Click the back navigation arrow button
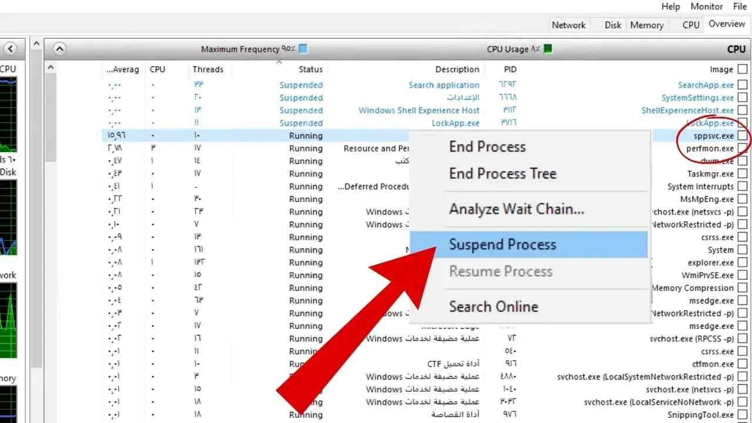 (12, 49)
